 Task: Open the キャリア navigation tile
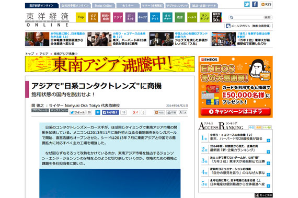[143, 17]
